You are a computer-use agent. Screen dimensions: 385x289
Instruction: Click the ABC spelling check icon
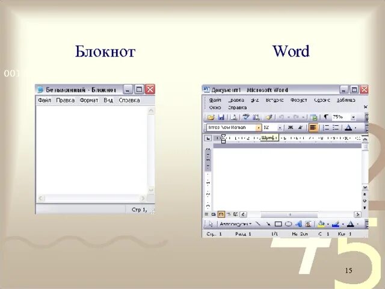245,117
